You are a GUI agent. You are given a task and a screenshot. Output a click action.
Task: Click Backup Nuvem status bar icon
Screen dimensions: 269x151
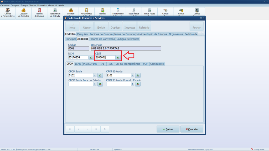[x=252, y=149]
